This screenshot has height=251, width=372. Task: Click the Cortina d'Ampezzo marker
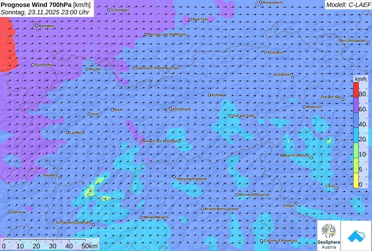point(261,241)
